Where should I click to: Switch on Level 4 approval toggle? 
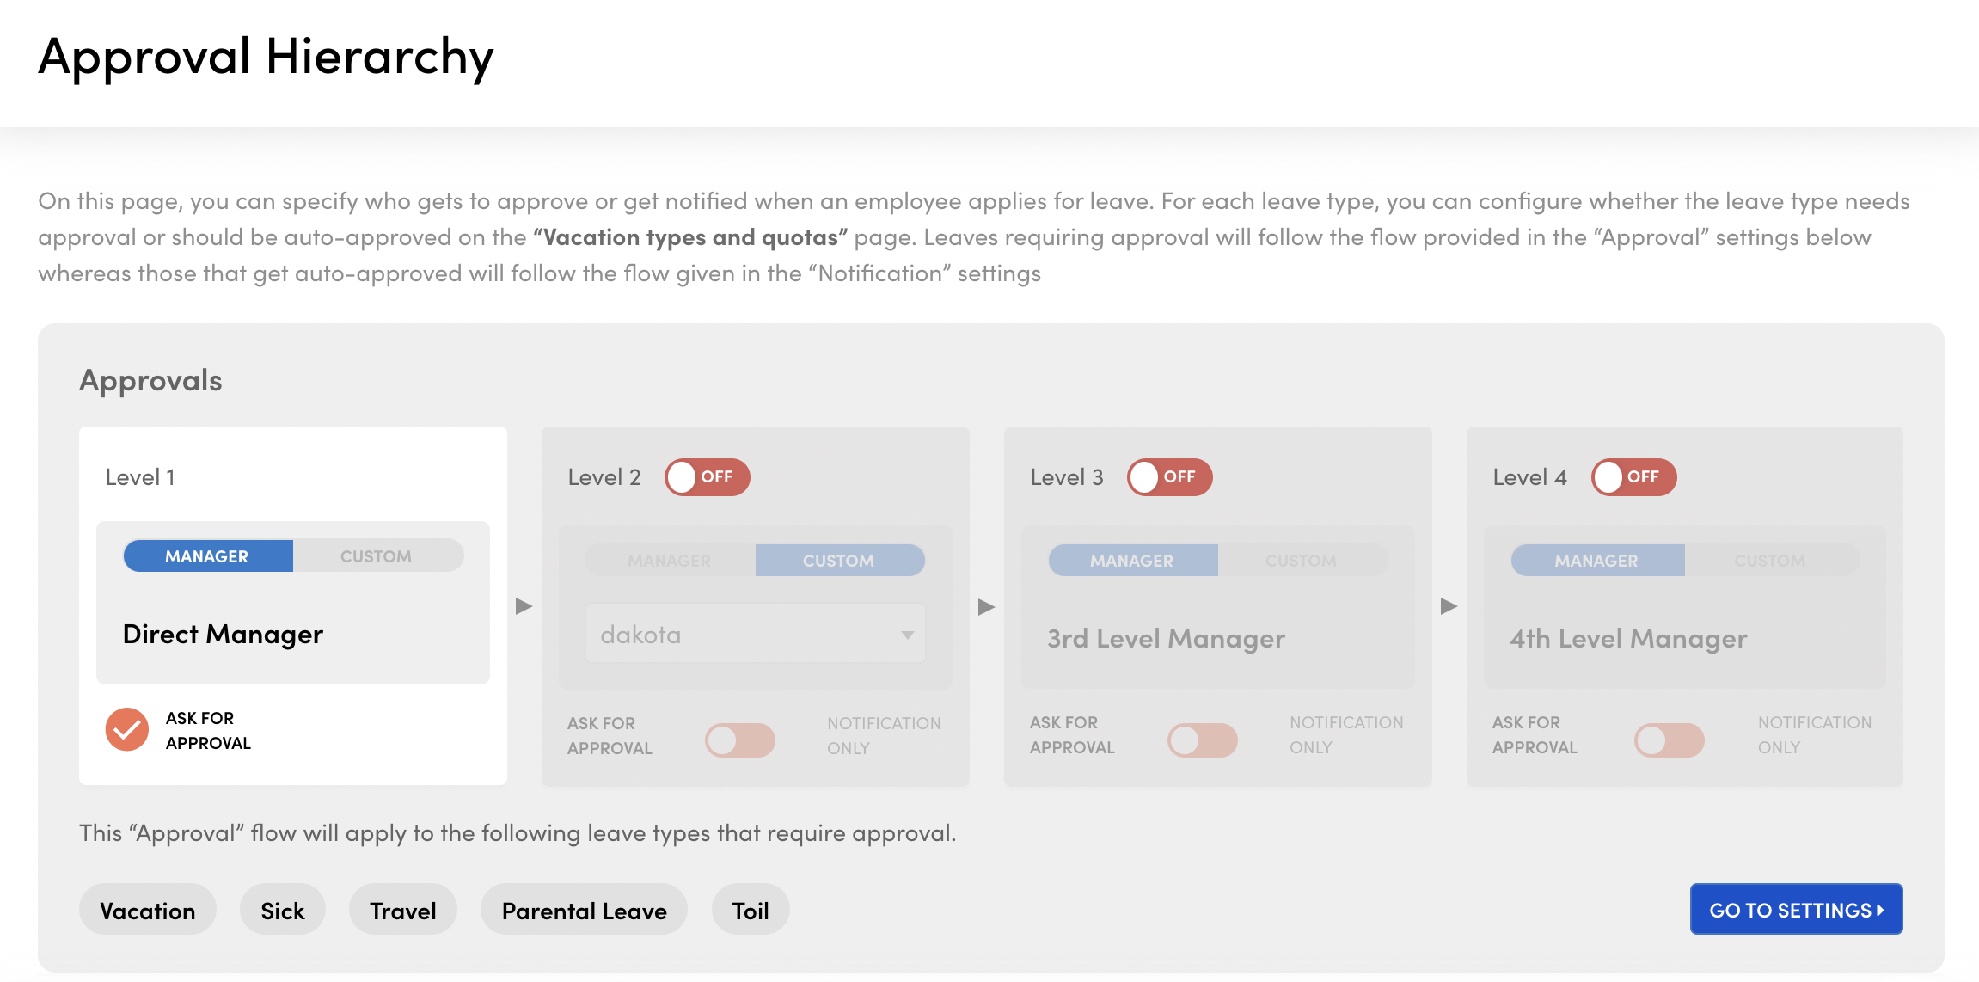1633,477
